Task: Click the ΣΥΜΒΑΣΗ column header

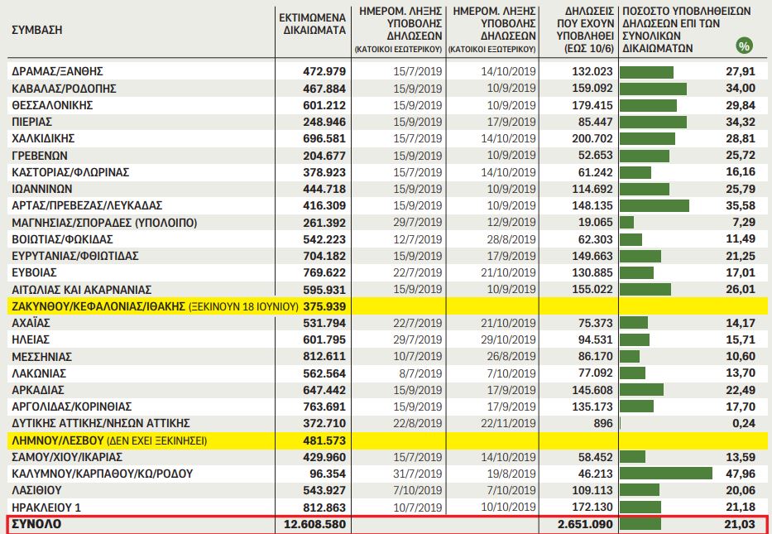Action: point(37,30)
